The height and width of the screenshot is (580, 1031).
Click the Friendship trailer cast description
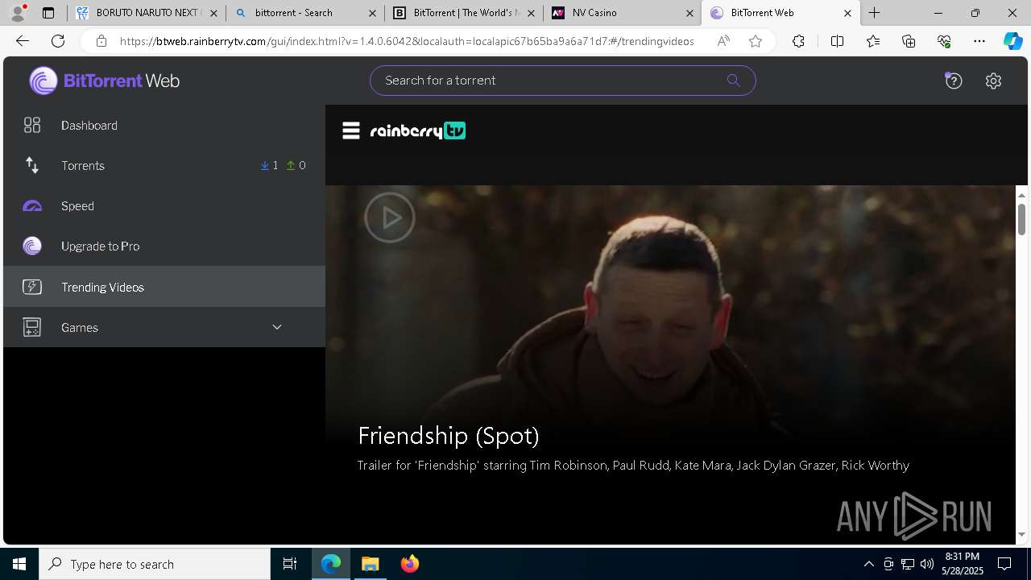(633, 465)
